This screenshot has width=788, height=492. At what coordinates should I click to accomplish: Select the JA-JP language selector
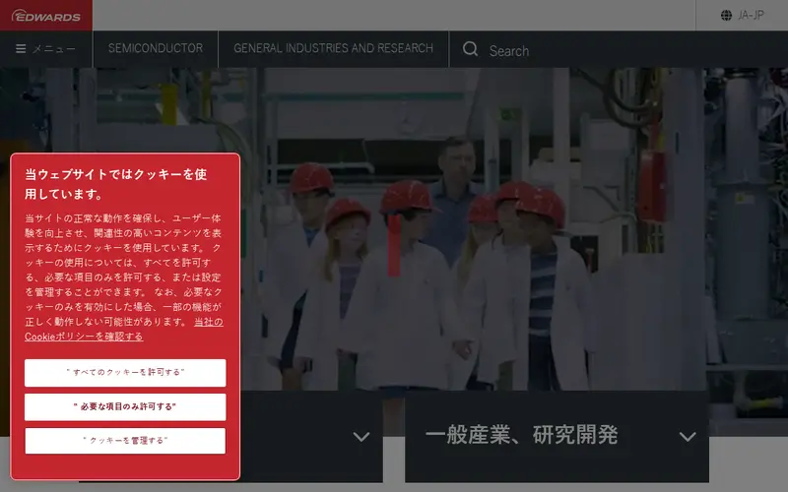coord(743,15)
